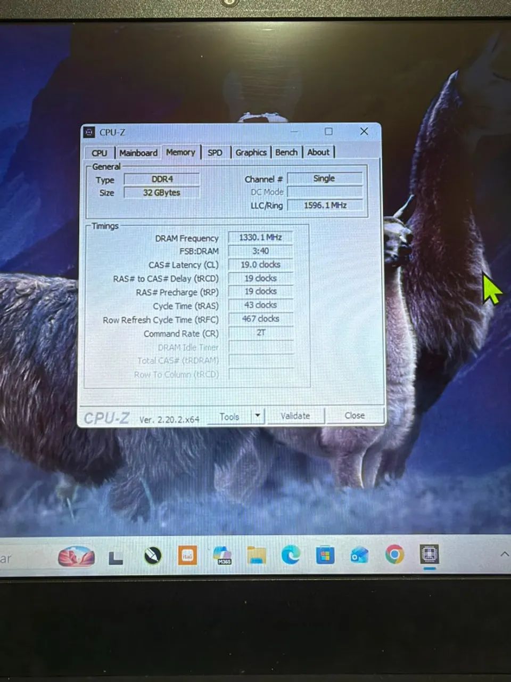Click the RAS# Precharge value 19 clocks

click(x=260, y=291)
